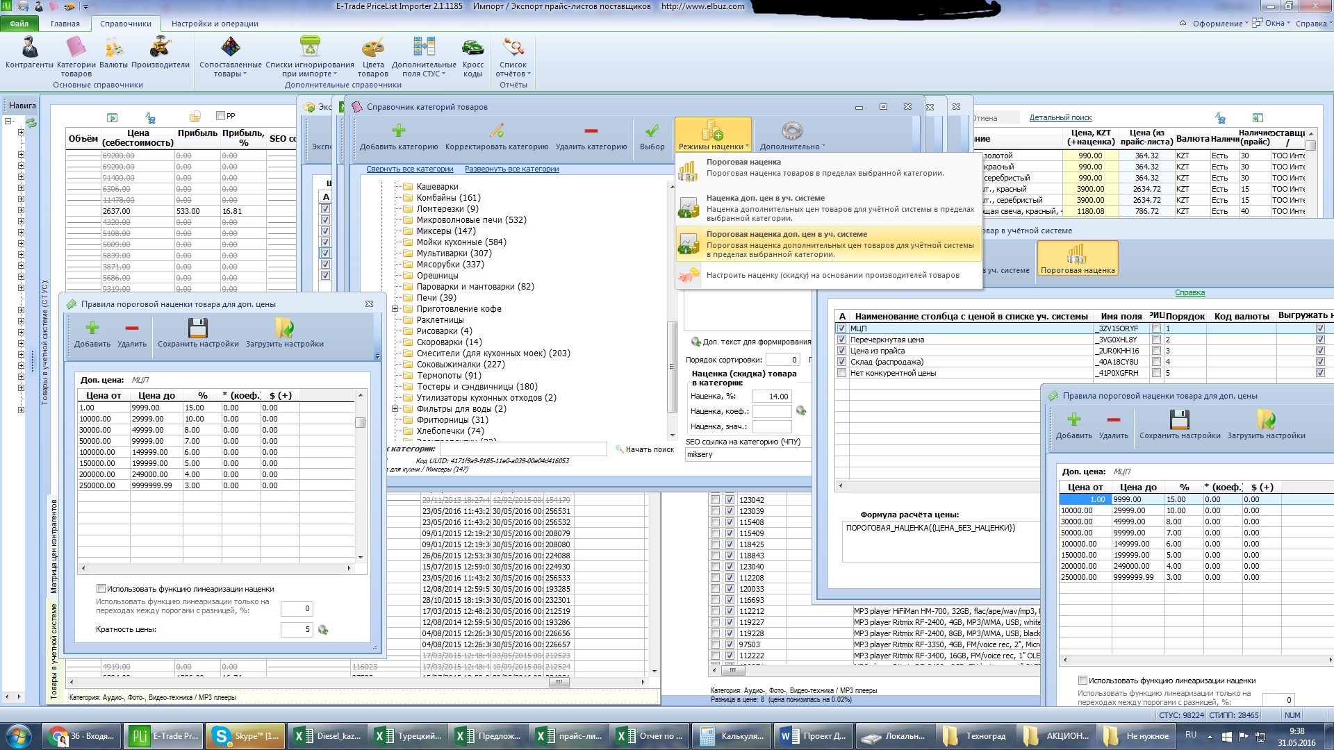
Task: Click apply icon next to Наценка, коэф. field
Action: 801,411
